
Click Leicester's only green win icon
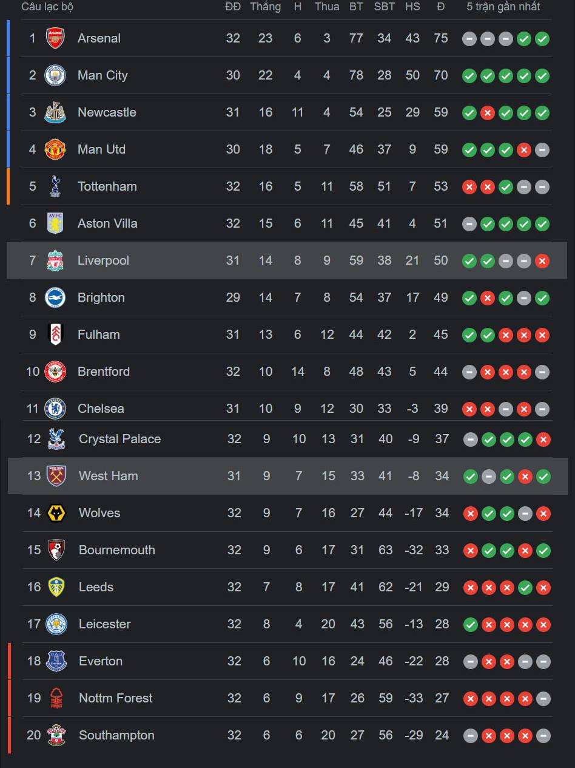470,625
